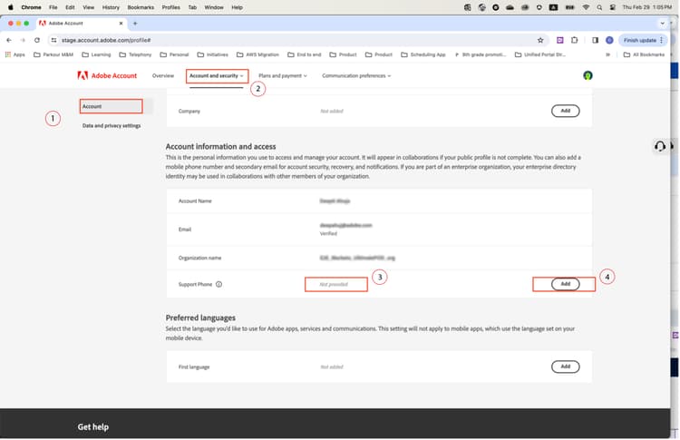Click the Support Phone info icon
Image resolution: width=680 pixels, height=440 pixels.
[x=219, y=285]
